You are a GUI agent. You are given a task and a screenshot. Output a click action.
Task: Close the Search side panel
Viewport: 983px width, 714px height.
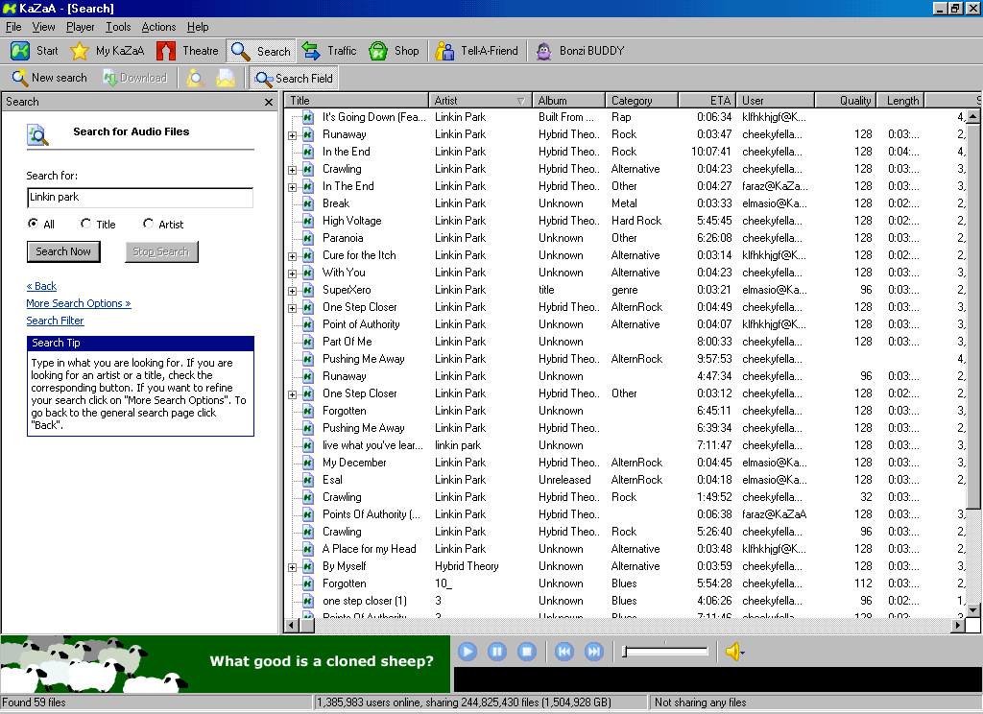[269, 102]
